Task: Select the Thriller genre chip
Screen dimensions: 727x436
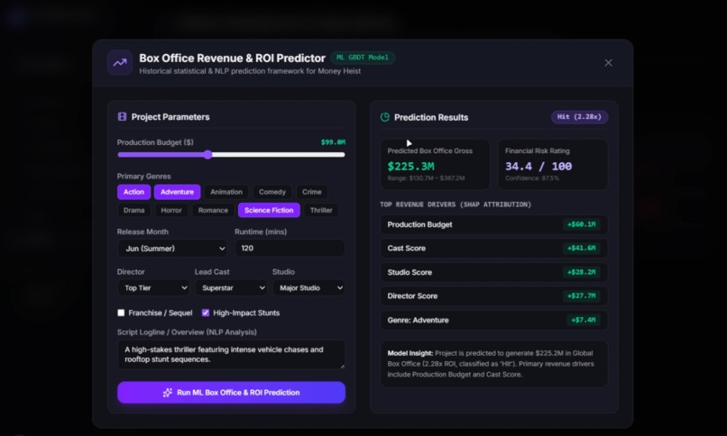Action: pyautogui.click(x=321, y=210)
